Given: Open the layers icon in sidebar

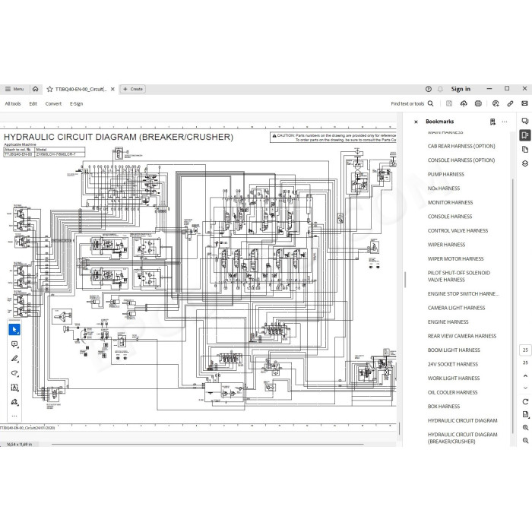Looking at the screenshot, I should click(525, 163).
